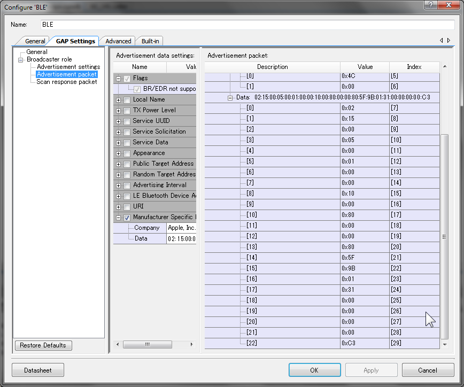Collapse the Broadcaster role tree node
Screen dimensions: 464x387
pyautogui.click(x=20, y=60)
